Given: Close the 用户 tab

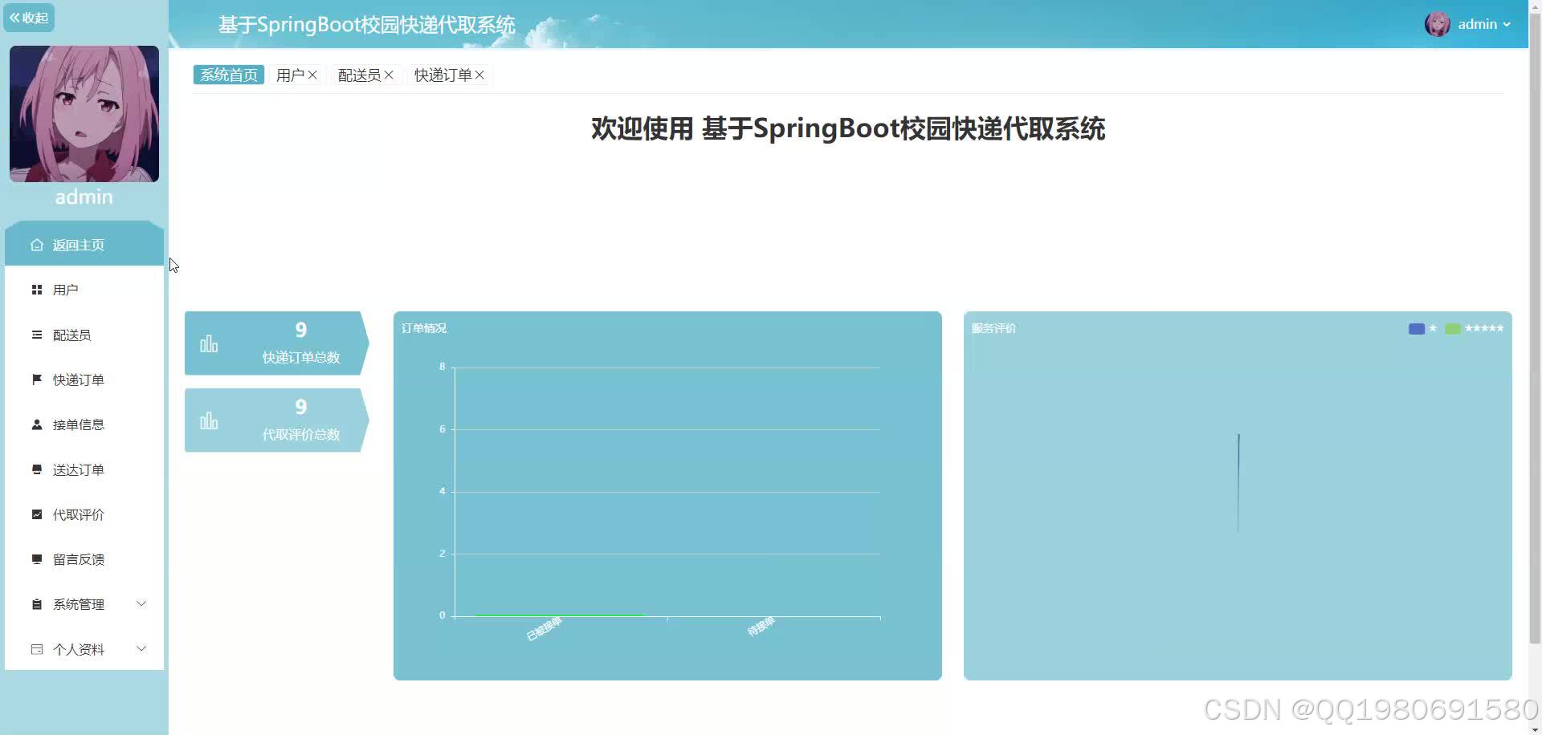Looking at the screenshot, I should (x=312, y=75).
